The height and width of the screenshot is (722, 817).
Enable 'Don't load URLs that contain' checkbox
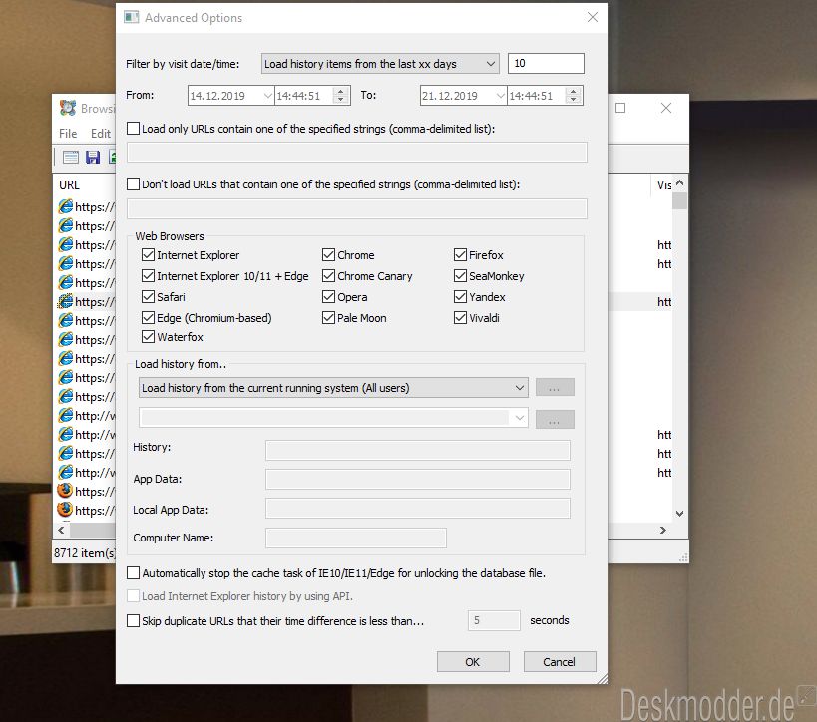(x=134, y=183)
